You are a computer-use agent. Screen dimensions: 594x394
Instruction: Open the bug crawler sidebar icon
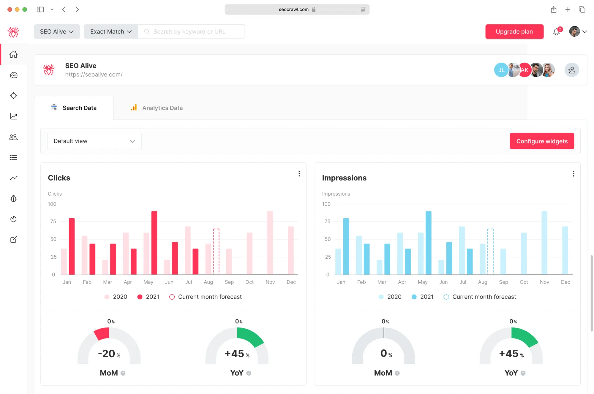tap(13, 199)
